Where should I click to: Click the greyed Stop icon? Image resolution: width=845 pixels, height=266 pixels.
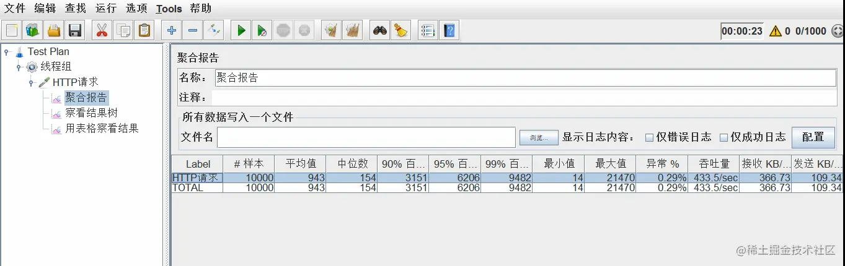(x=283, y=30)
